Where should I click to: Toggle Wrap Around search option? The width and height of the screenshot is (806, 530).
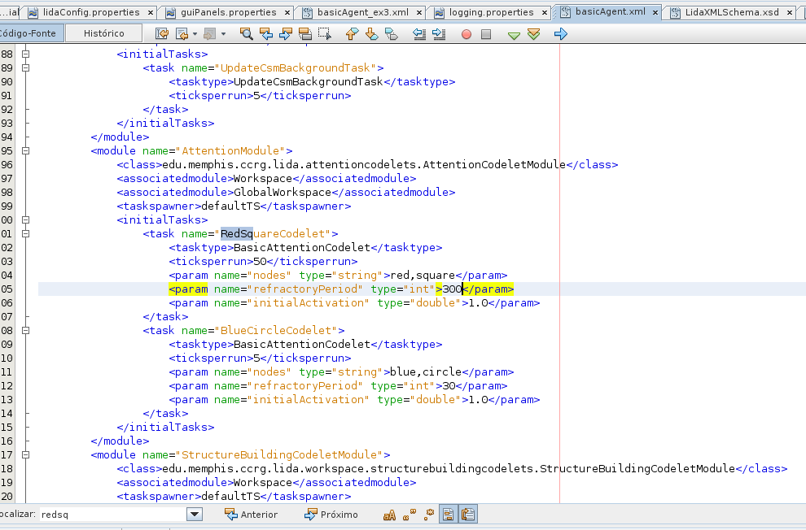tap(468, 515)
